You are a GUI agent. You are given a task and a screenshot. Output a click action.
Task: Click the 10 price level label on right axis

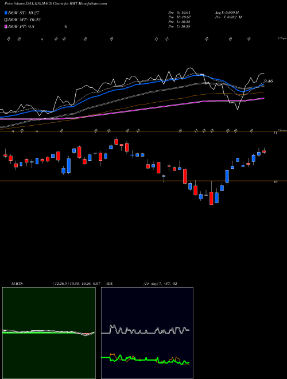[x=276, y=182]
